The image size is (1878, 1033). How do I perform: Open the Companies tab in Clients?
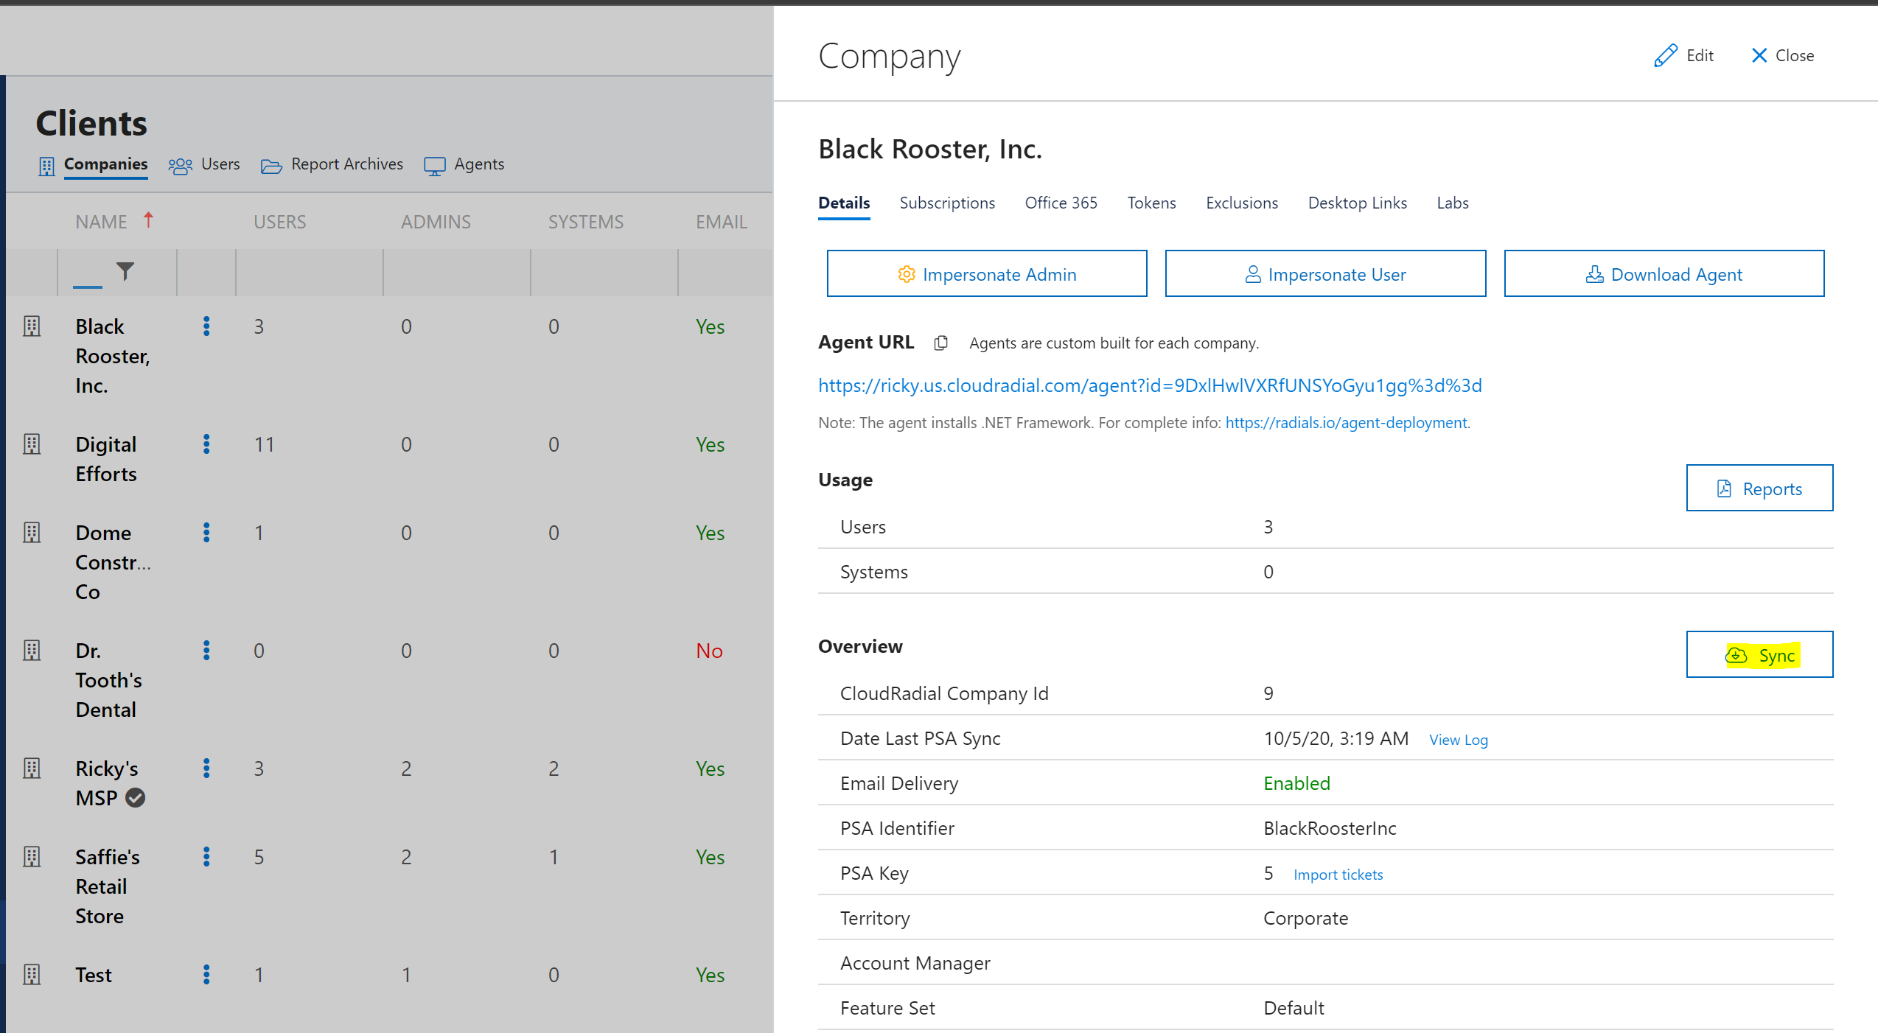click(93, 164)
